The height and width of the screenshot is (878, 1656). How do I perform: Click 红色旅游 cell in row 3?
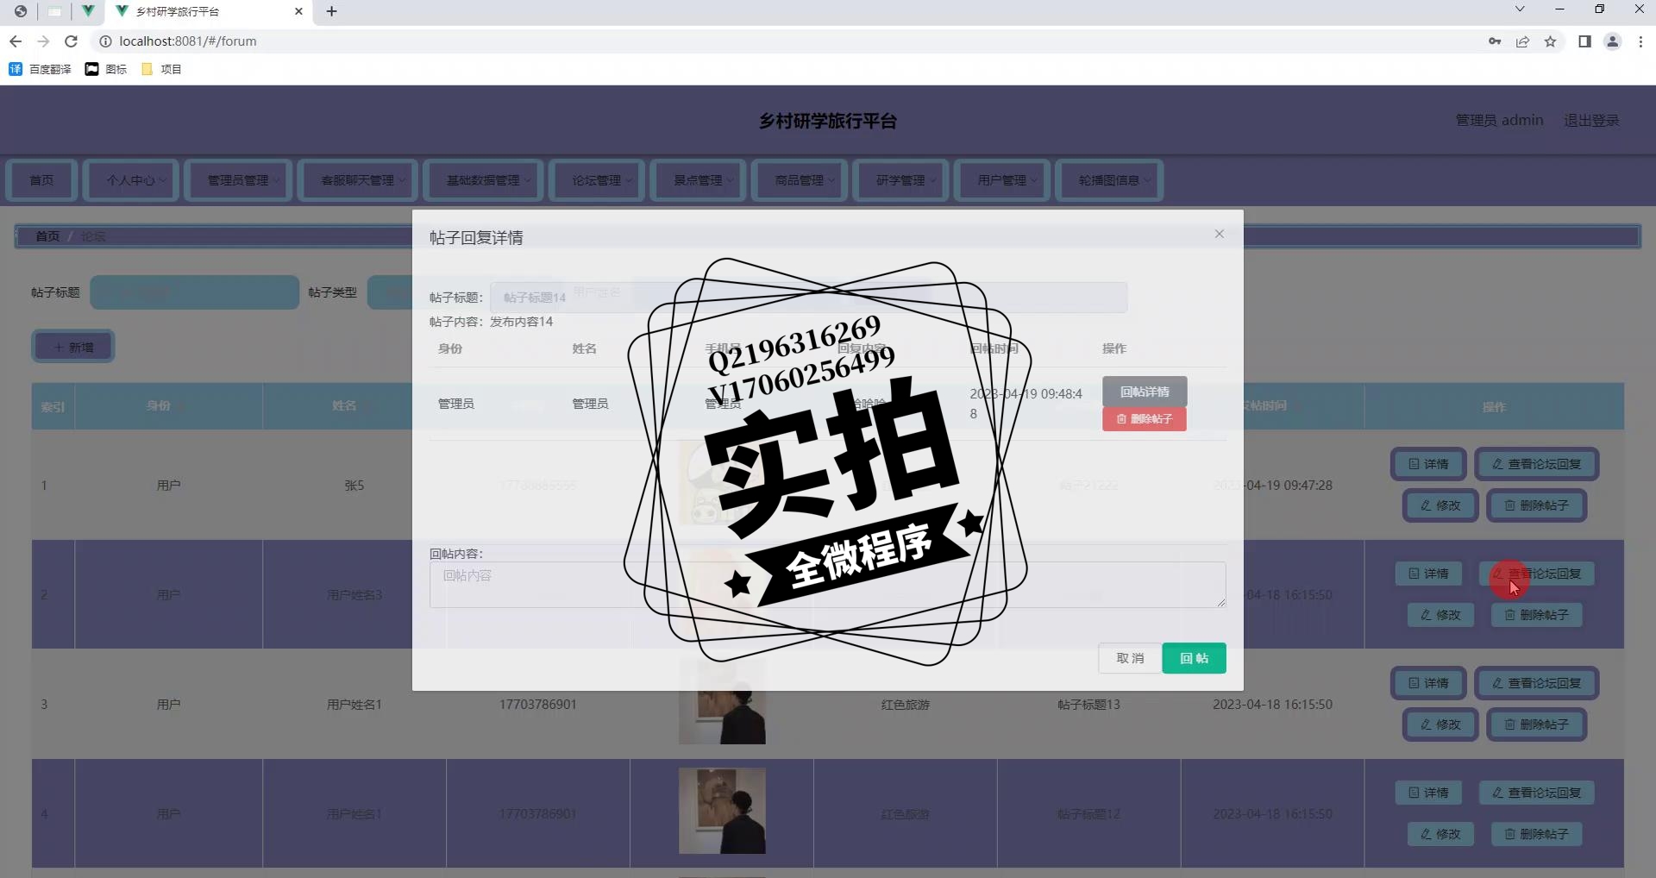(905, 705)
